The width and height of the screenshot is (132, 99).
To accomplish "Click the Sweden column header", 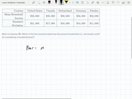I will [94, 11].
